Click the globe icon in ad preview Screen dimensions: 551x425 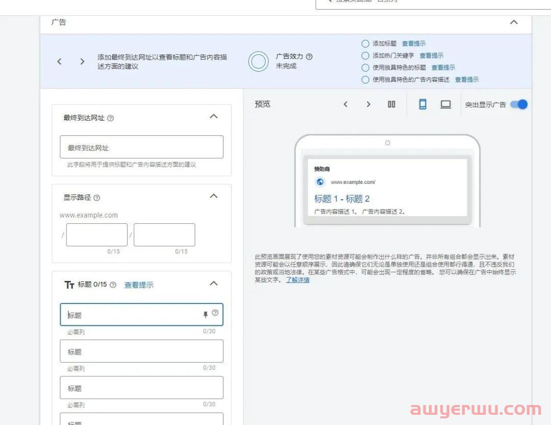(x=320, y=182)
